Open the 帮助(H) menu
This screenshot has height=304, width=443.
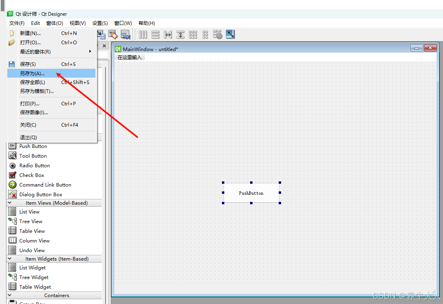tap(147, 23)
